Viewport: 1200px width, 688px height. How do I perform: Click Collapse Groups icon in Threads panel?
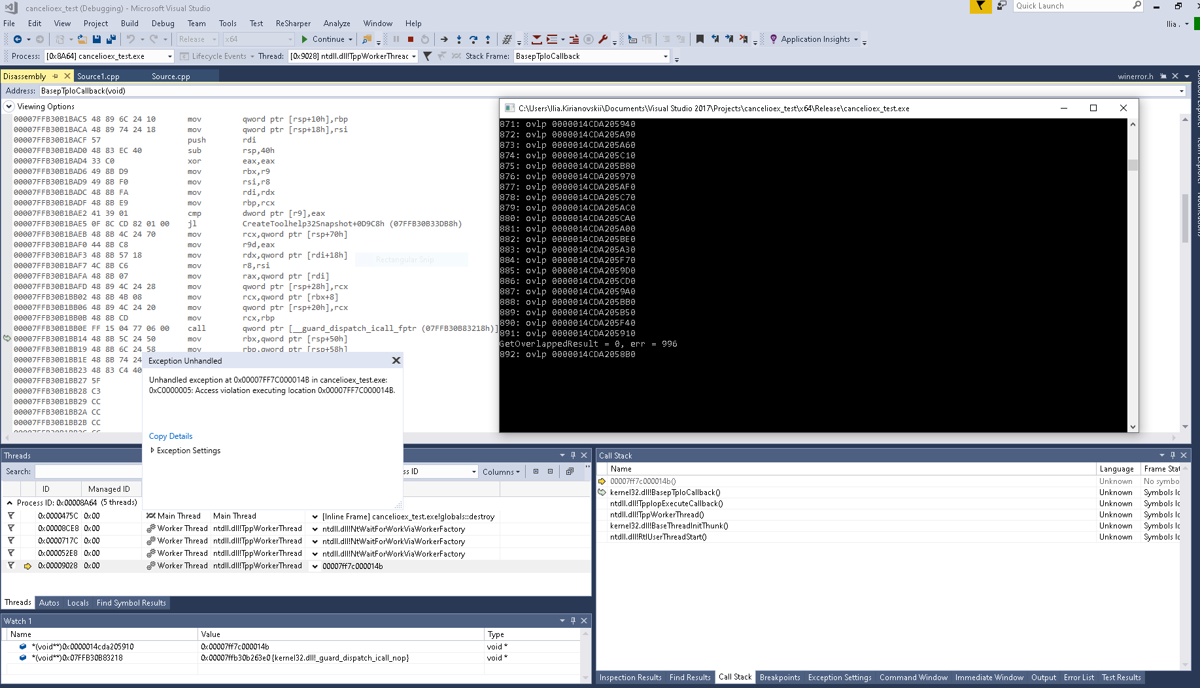click(x=550, y=472)
